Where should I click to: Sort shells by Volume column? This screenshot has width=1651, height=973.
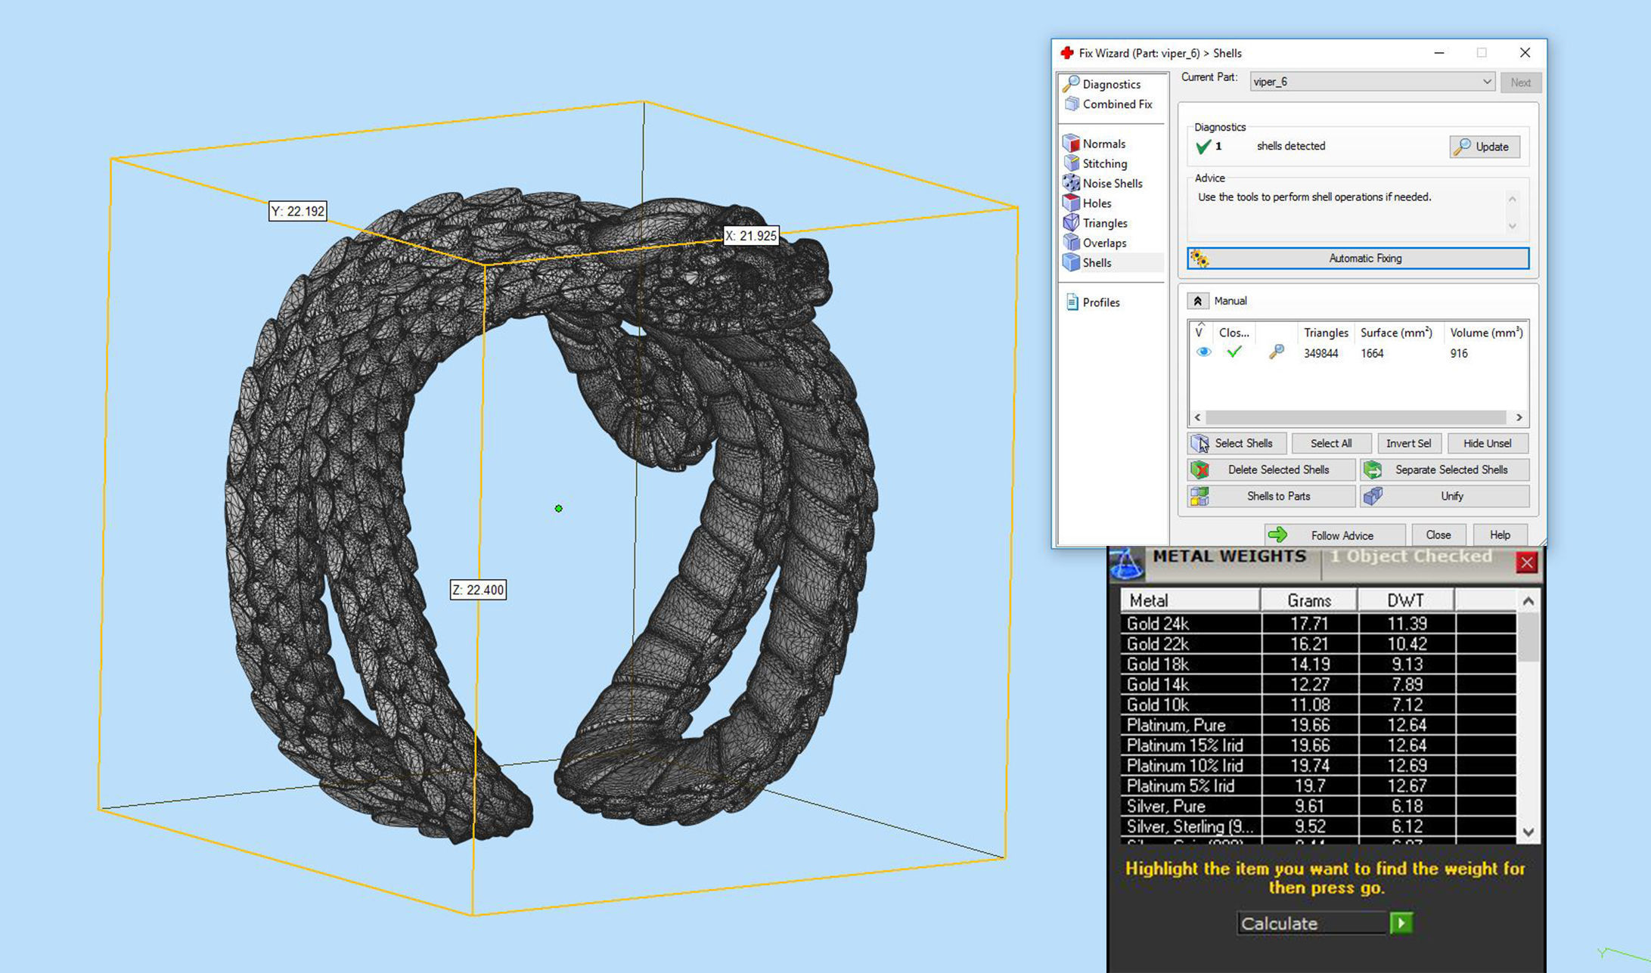coord(1485,333)
